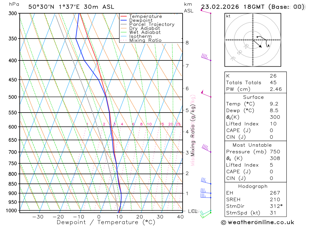Click the wind barb at 300 hPa
The width and height of the screenshot is (309, 226).
206,11
